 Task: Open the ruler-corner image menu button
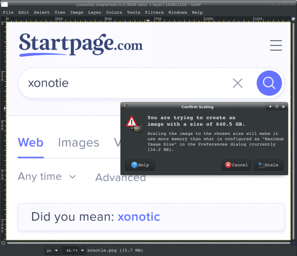(x=3, y=19)
